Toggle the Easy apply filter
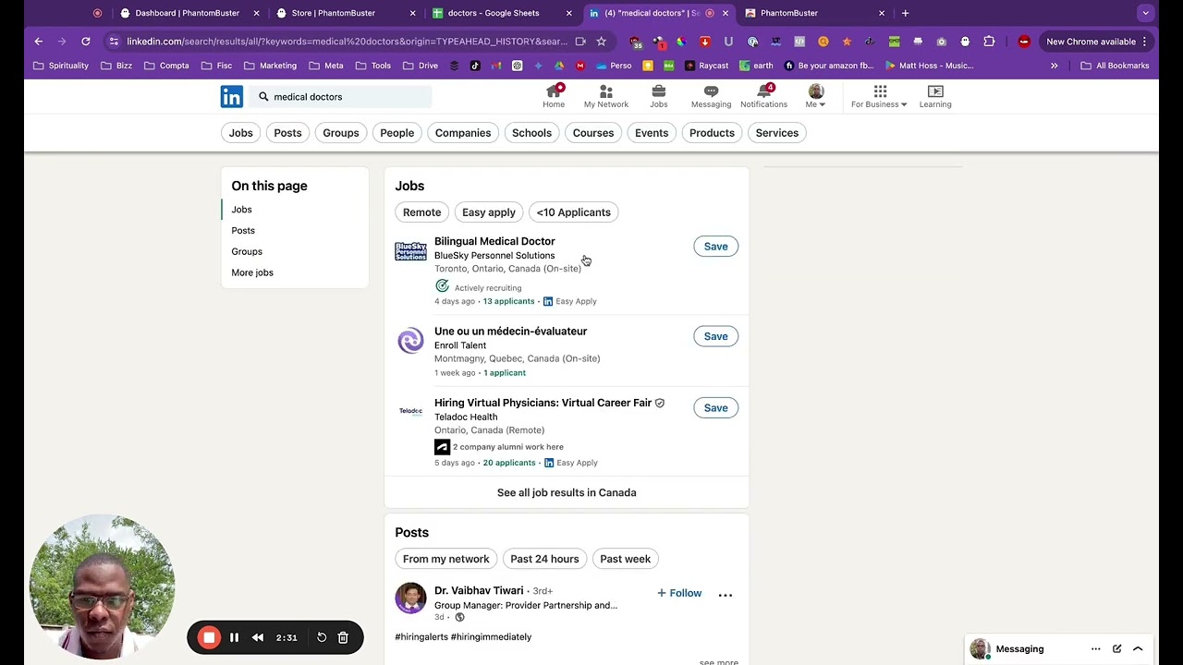Screen dimensions: 1183x665 [489, 212]
